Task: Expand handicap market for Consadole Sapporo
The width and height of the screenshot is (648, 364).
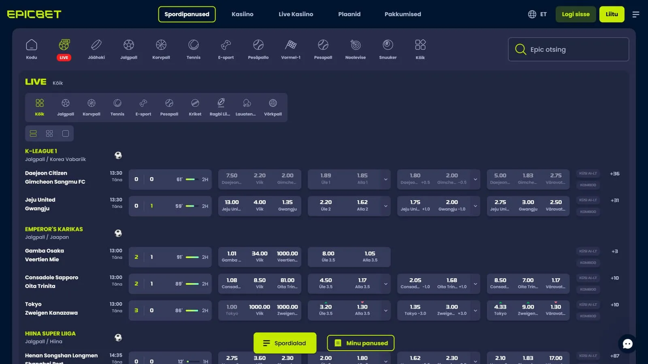Action: pyautogui.click(x=475, y=284)
